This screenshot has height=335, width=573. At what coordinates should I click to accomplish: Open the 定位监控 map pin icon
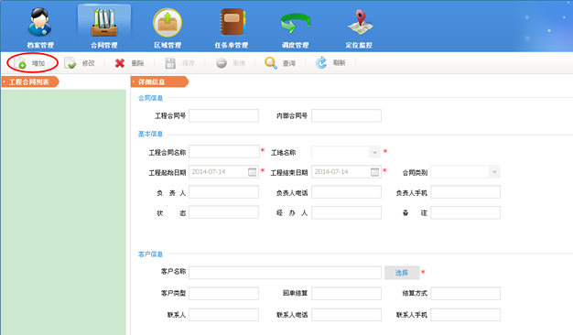[x=360, y=23]
